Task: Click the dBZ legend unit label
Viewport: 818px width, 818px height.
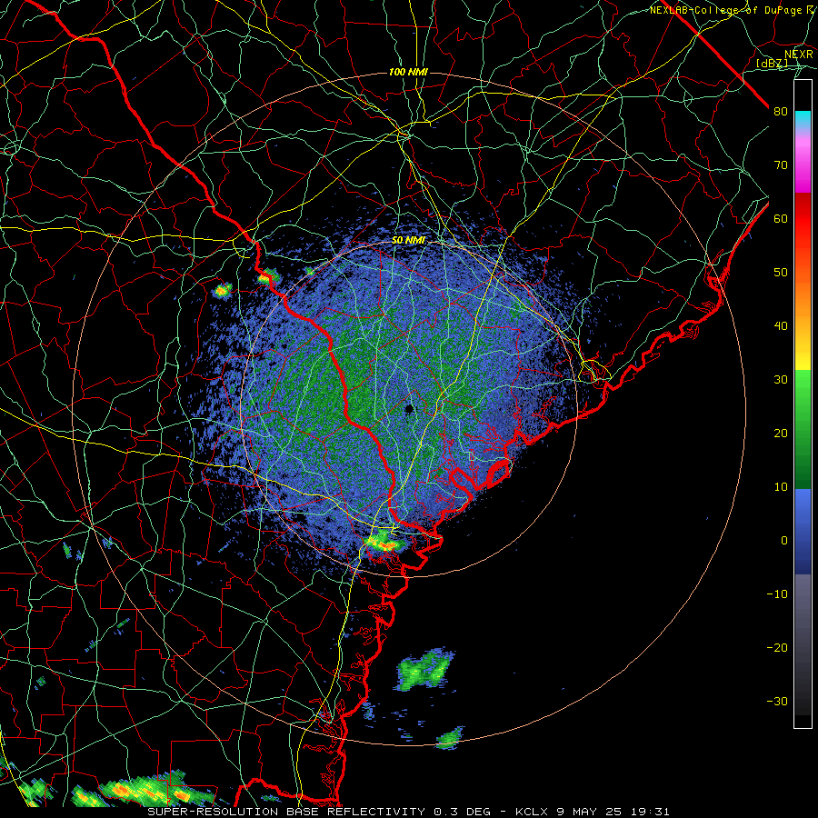Action: tap(772, 64)
